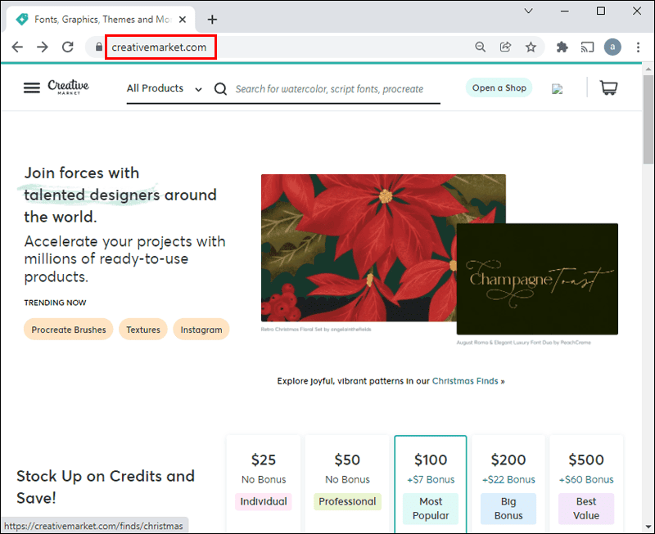Screen dimensions: 655x534
Task: Open the shopping cart
Action: tap(608, 87)
